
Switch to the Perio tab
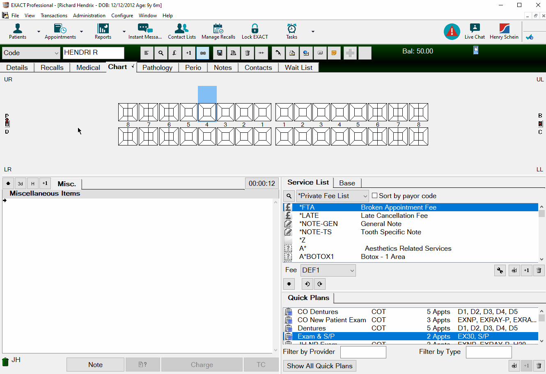click(x=193, y=67)
